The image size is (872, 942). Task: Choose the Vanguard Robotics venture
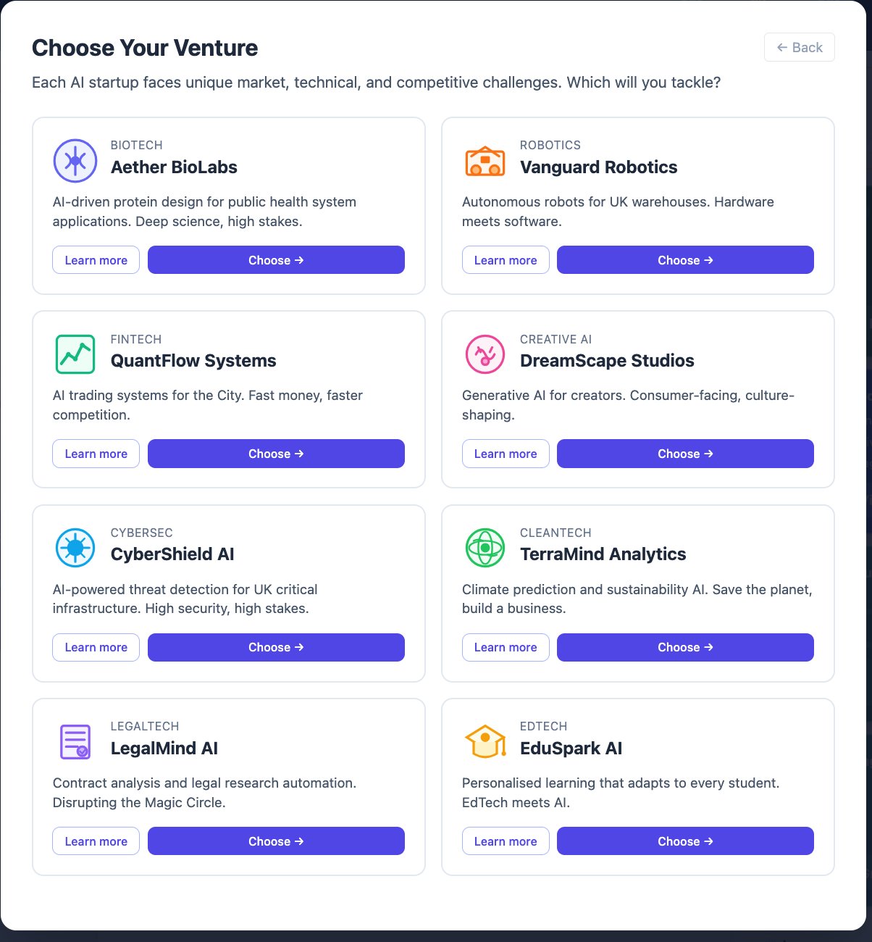[x=685, y=259]
